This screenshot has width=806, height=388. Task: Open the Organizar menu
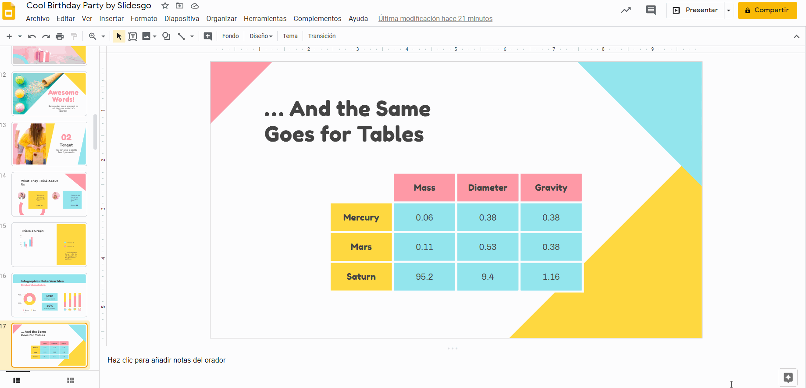point(221,18)
